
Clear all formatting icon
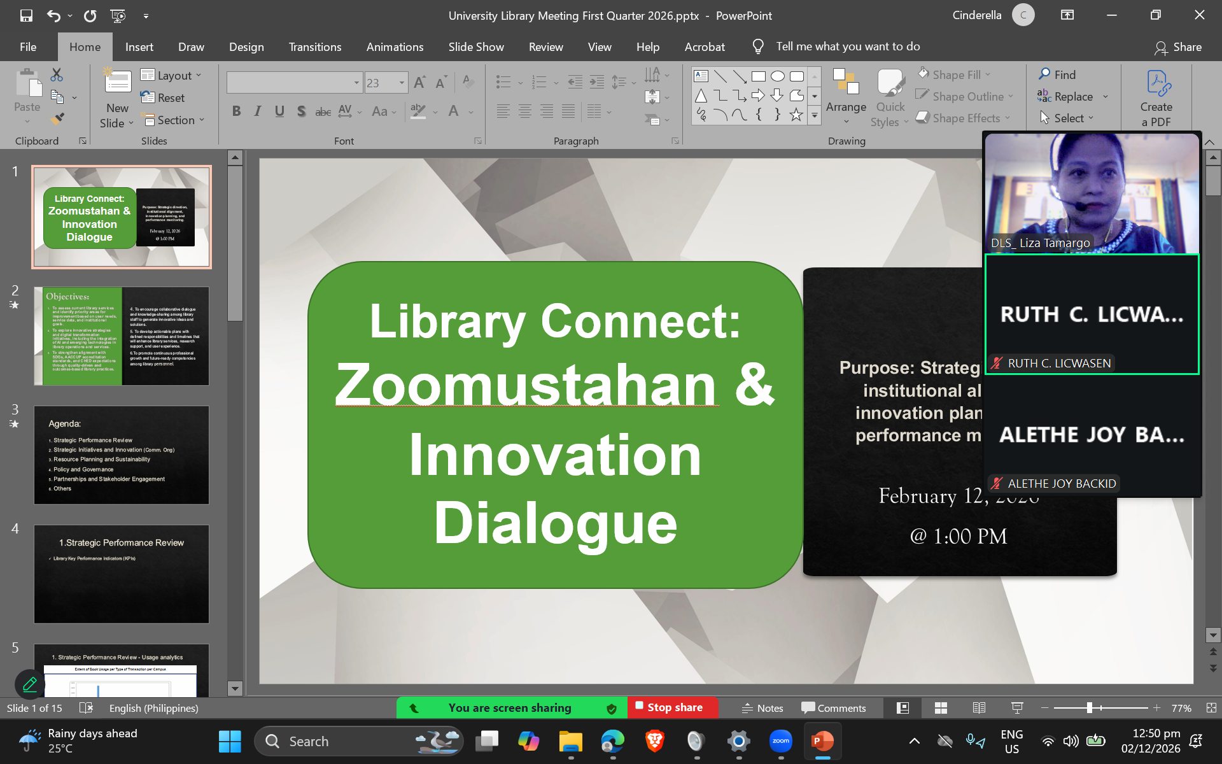pos(468,82)
